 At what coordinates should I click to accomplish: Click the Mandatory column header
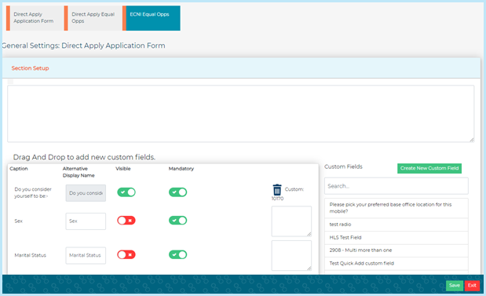pos(181,169)
